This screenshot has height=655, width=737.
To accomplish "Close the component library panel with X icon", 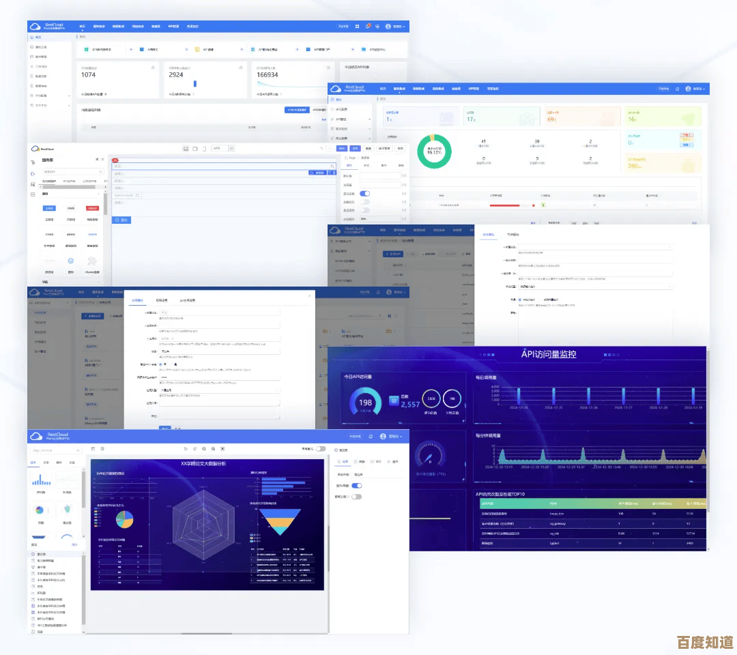I will point(102,159).
